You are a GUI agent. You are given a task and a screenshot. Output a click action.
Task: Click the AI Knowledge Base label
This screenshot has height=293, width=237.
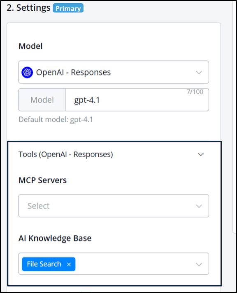pos(55,239)
